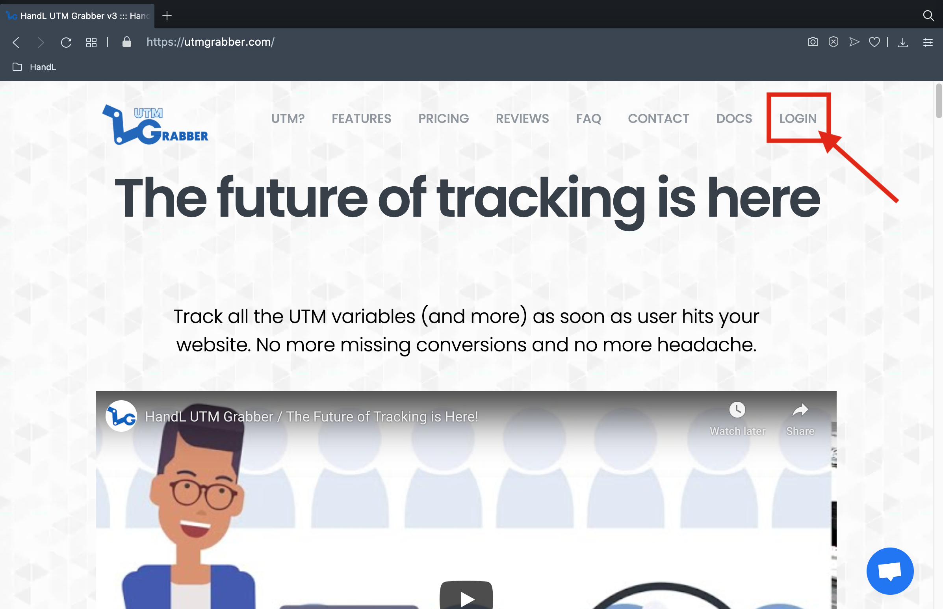Image resolution: width=943 pixels, height=609 pixels.
Task: Click Watch later on the video
Action: pos(737,419)
